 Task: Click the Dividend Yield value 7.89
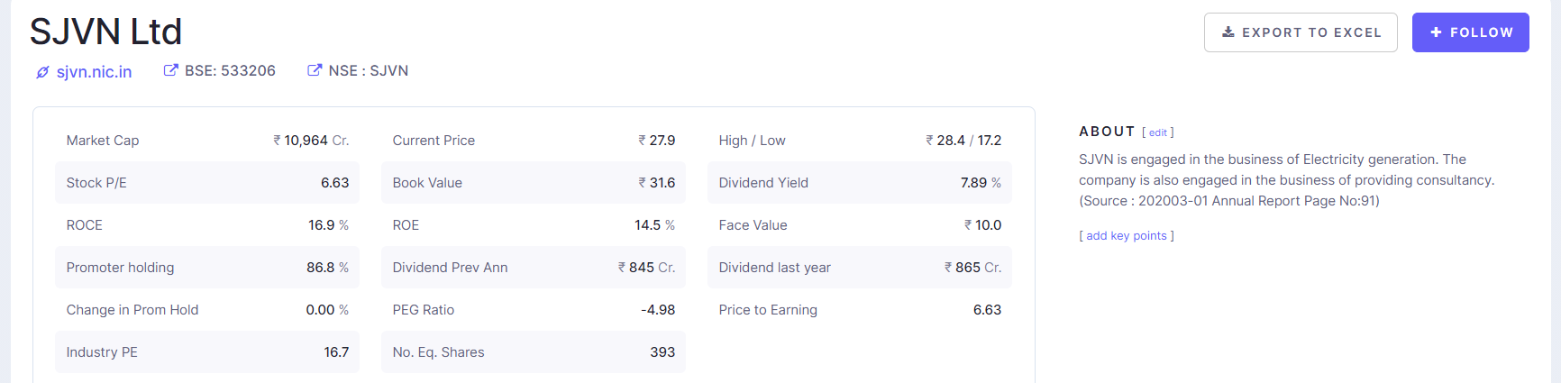973,183
